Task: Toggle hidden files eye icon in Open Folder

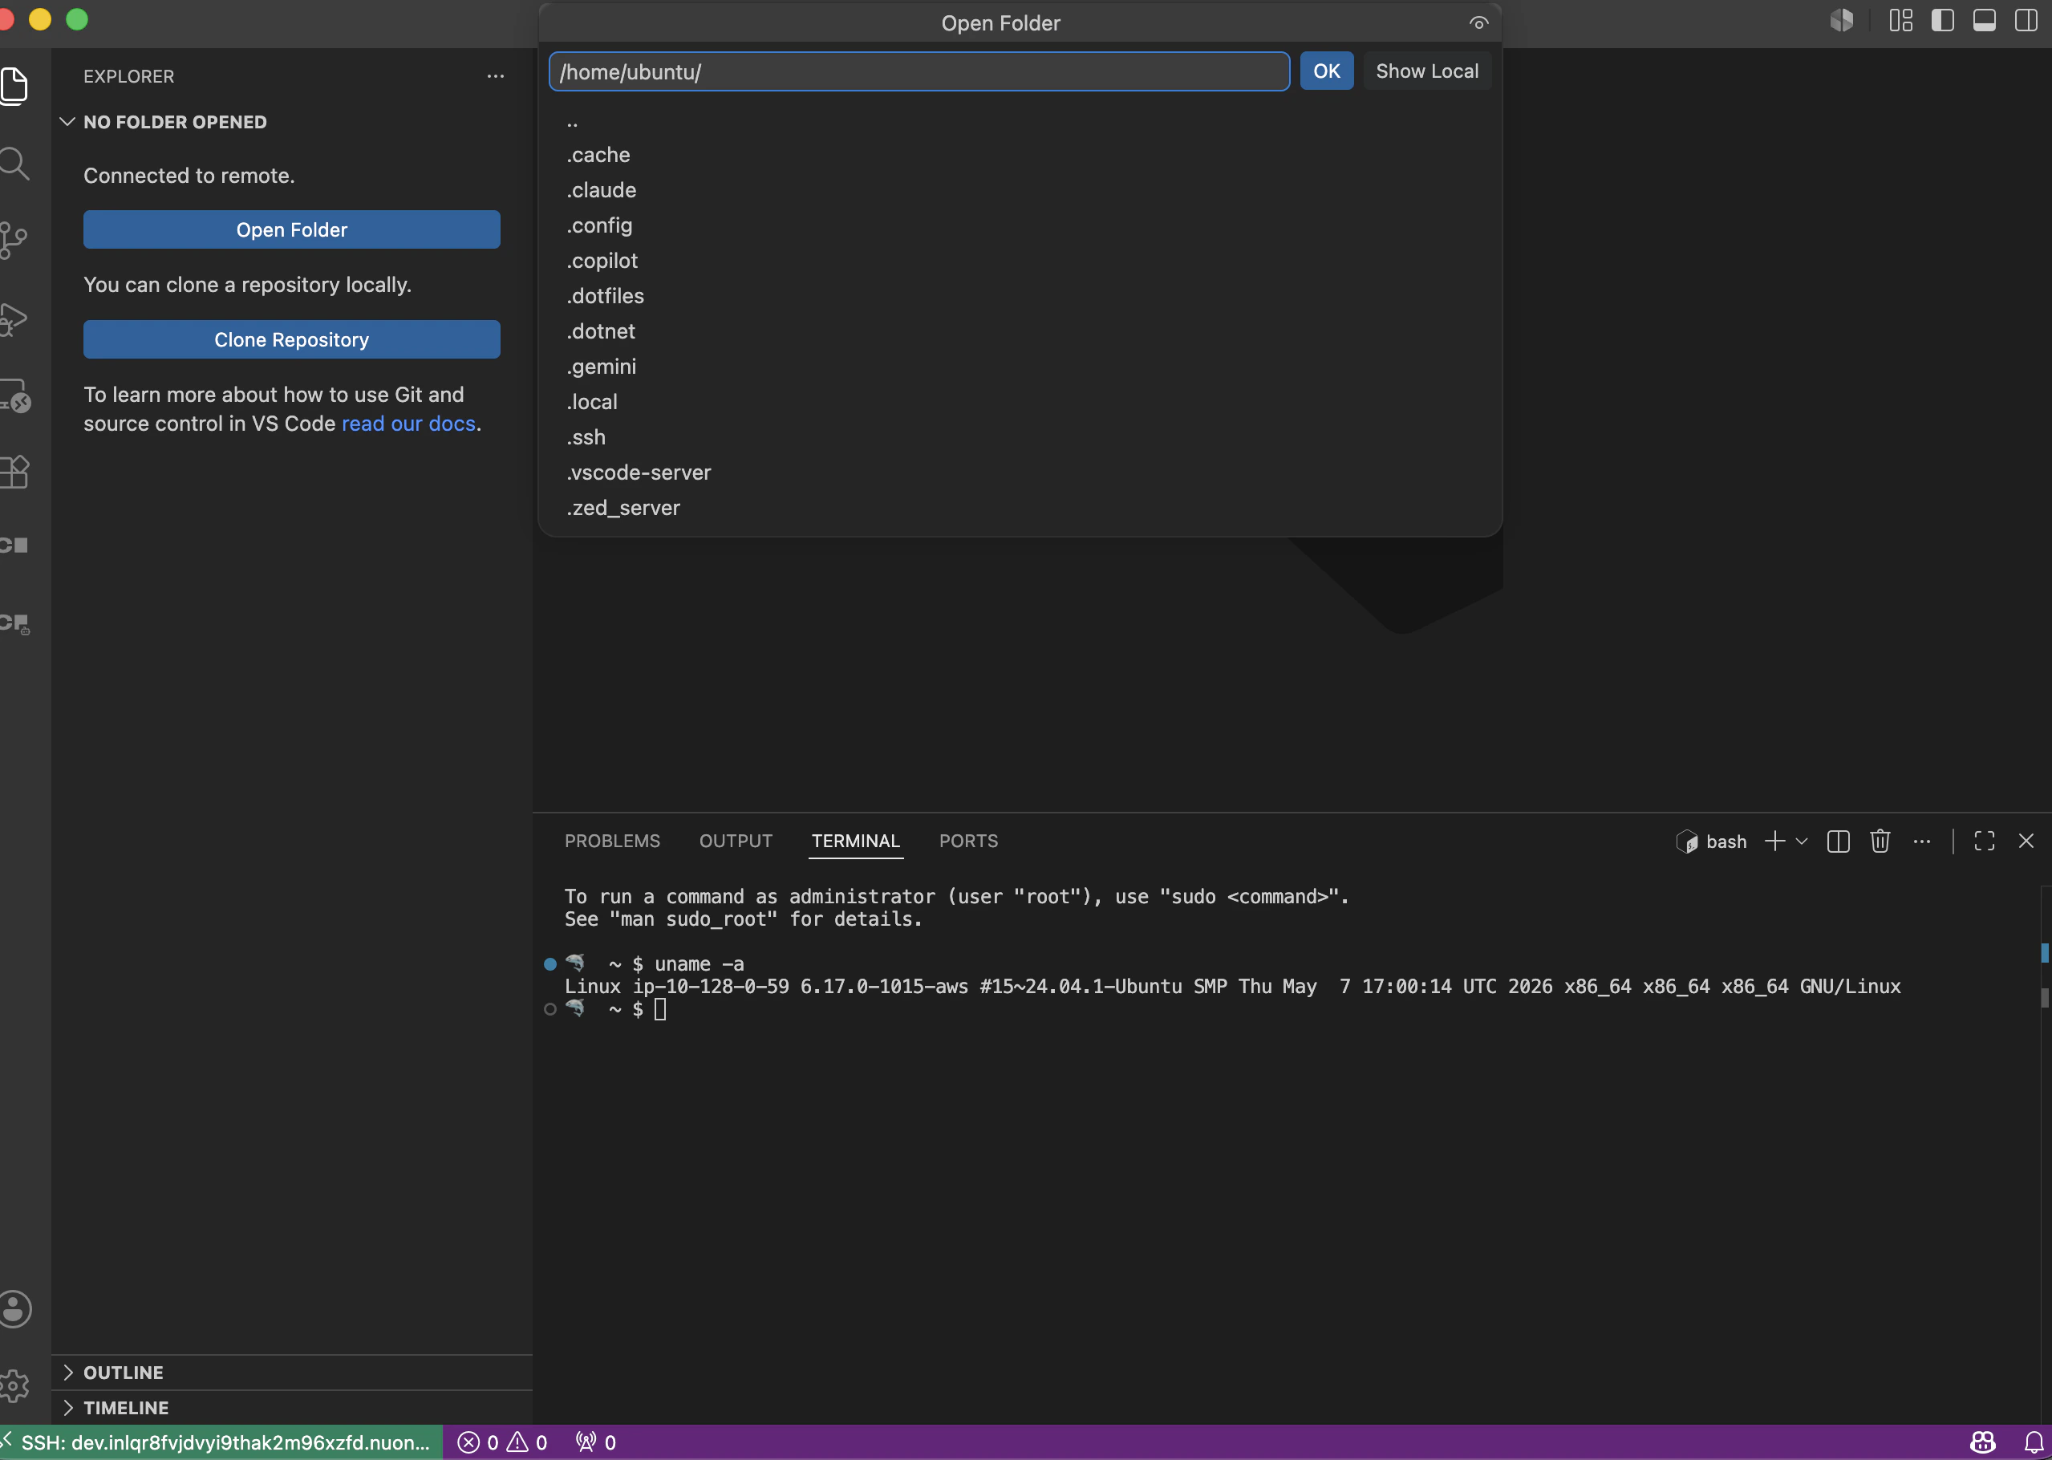Action: (1478, 23)
